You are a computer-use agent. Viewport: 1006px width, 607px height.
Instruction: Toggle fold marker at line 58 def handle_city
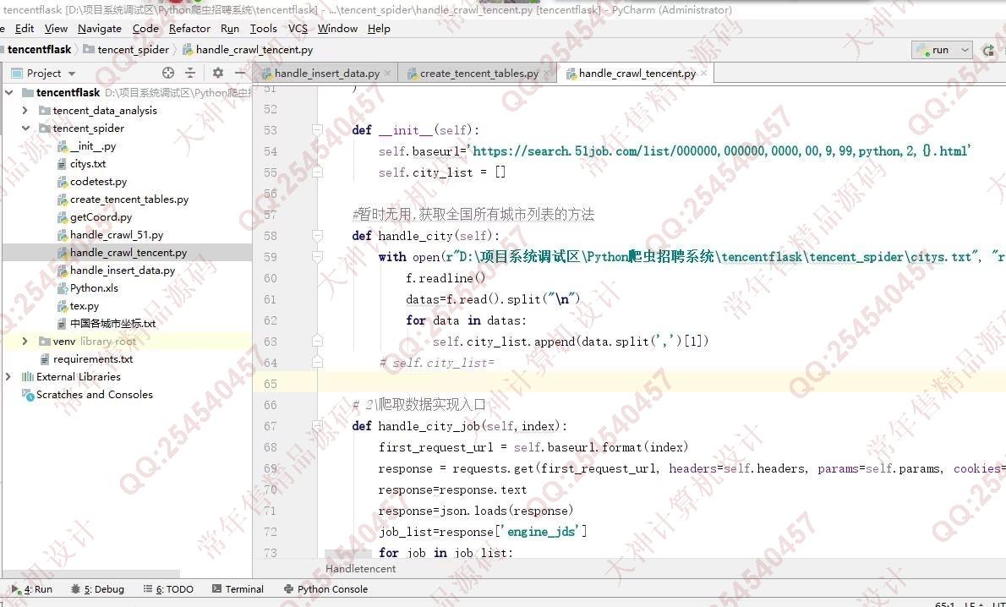317,236
